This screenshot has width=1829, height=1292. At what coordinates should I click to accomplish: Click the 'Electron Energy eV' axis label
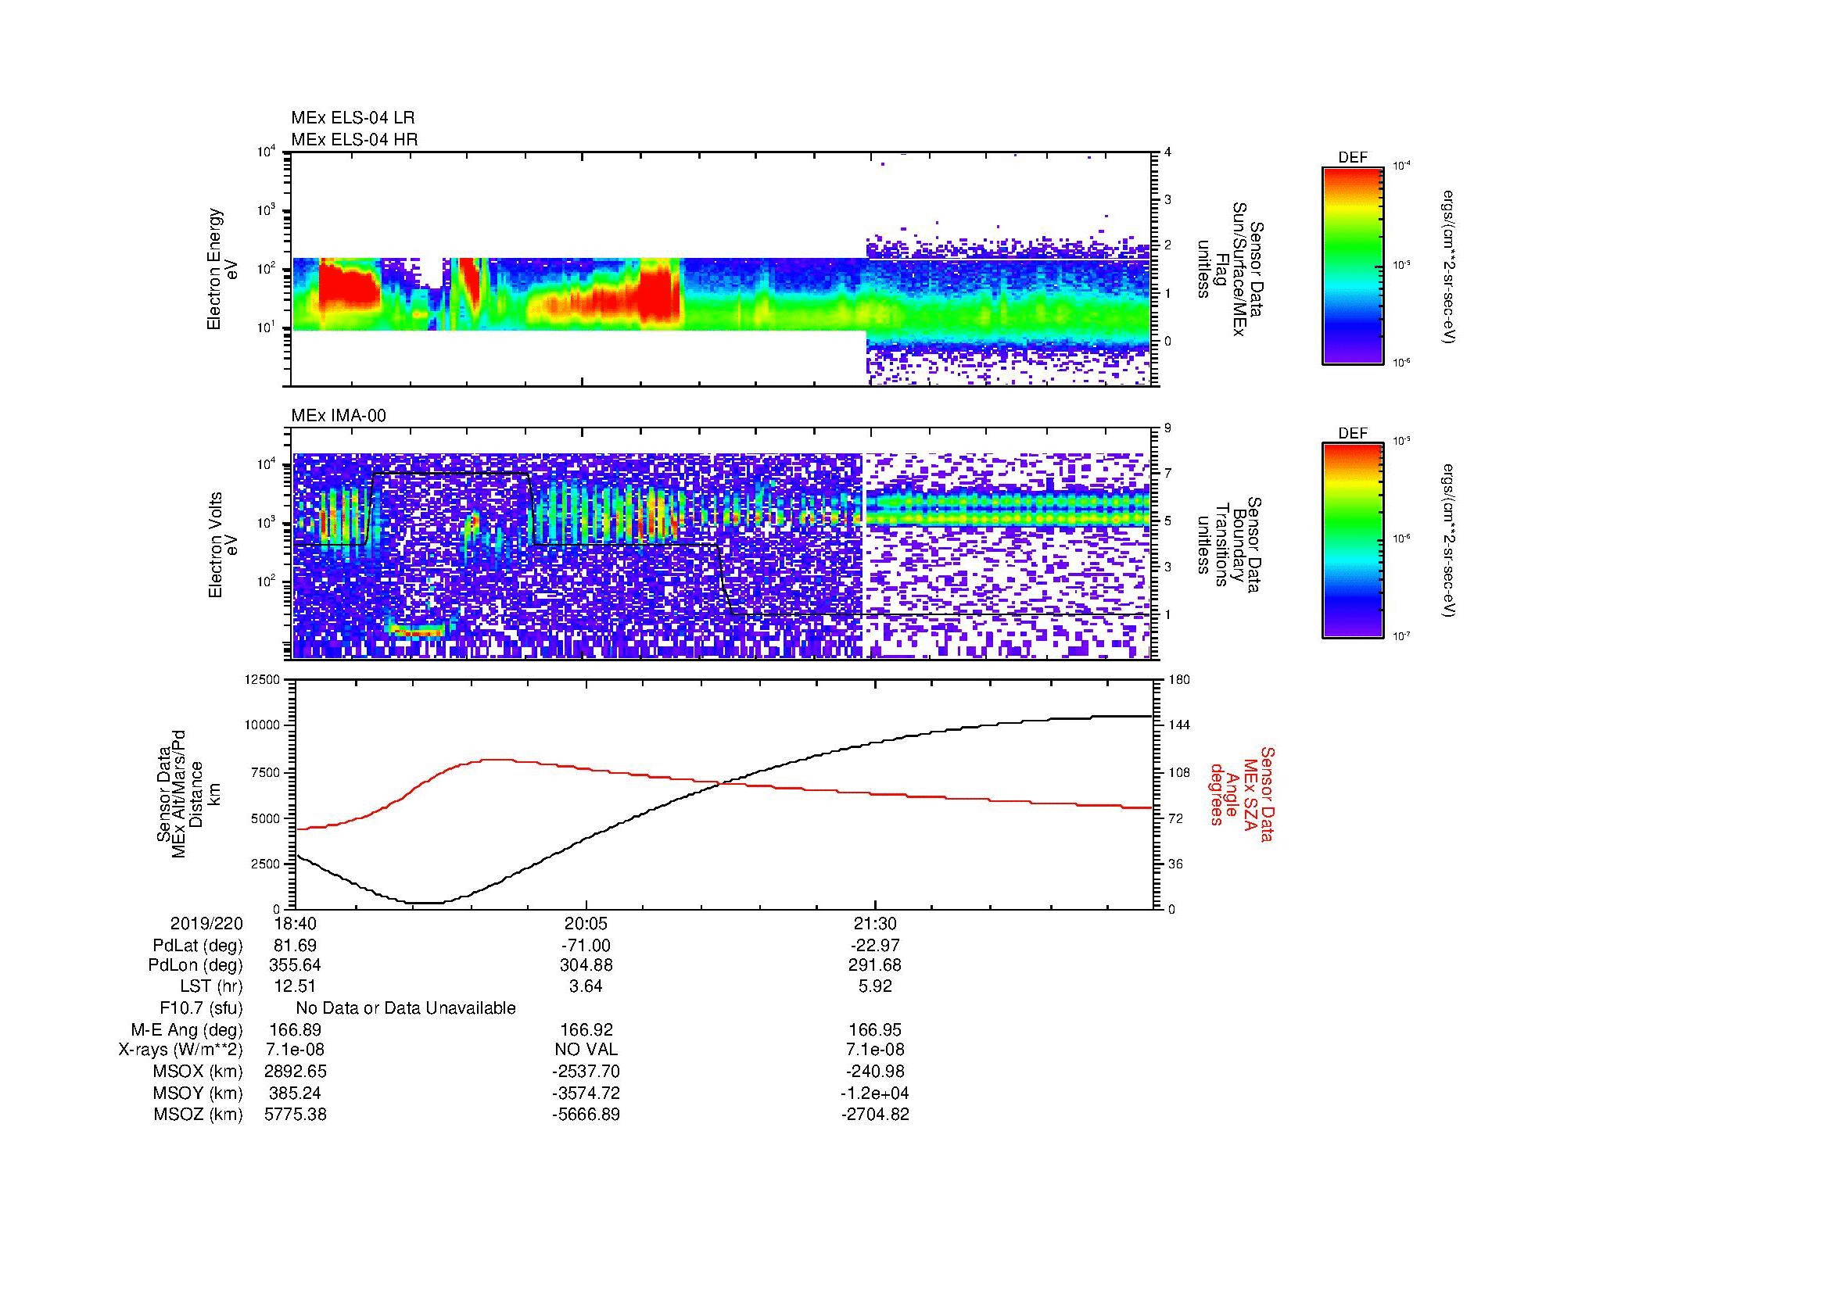point(222,269)
